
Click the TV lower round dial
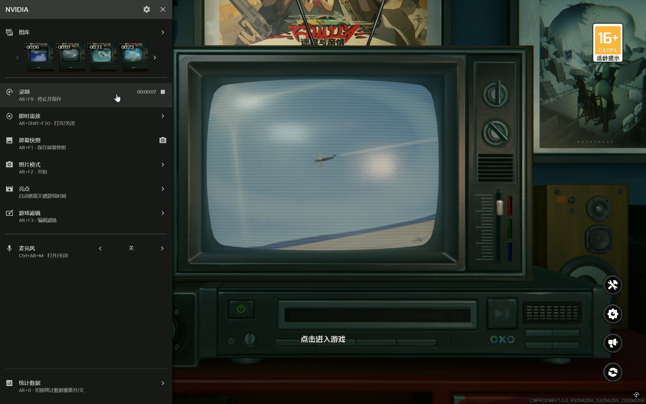[496, 132]
